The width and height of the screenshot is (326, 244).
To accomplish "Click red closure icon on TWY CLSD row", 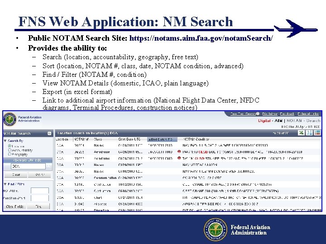I will [x=179, y=158].
